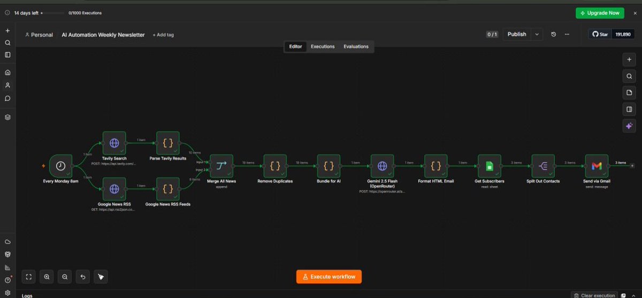Select the Remove Duplicates code node
The image size is (642, 298).
point(275,166)
